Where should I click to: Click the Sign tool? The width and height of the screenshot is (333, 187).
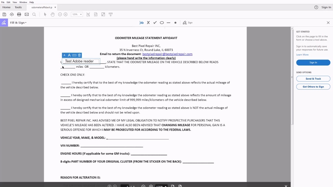(x=188, y=23)
